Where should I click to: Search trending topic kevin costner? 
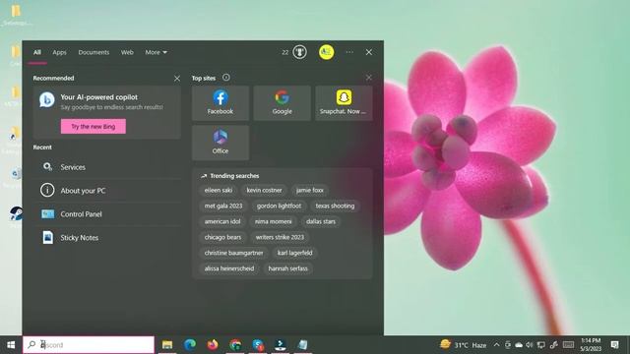tap(264, 190)
